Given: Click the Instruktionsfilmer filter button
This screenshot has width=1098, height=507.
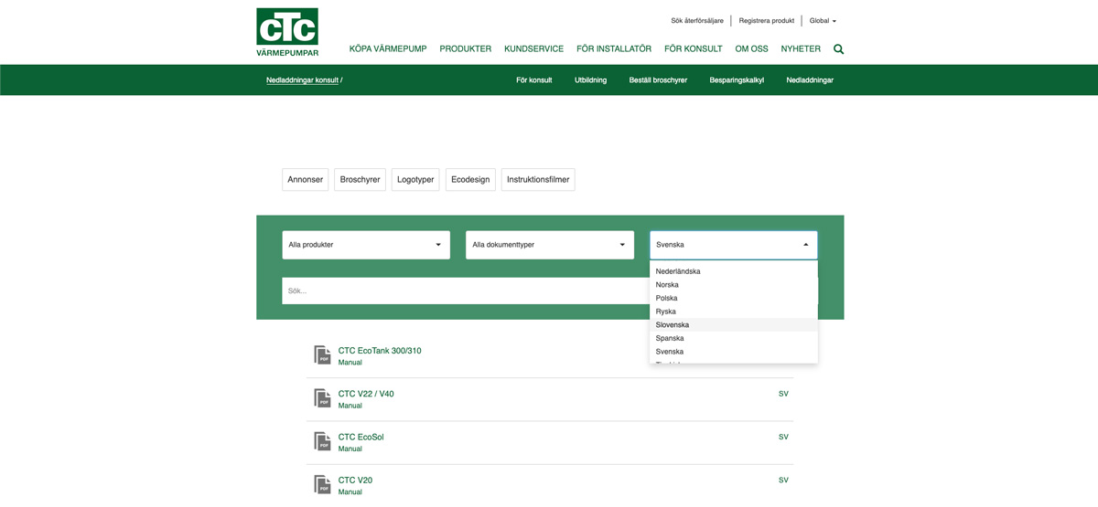Looking at the screenshot, I should (538, 180).
